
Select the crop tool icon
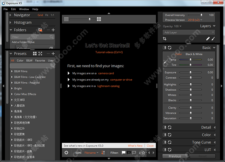tap(165, 39)
